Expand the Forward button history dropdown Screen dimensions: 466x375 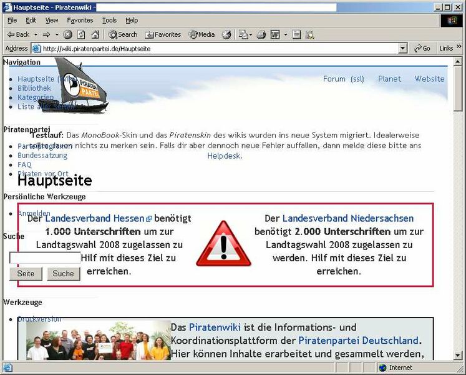[x=57, y=35]
